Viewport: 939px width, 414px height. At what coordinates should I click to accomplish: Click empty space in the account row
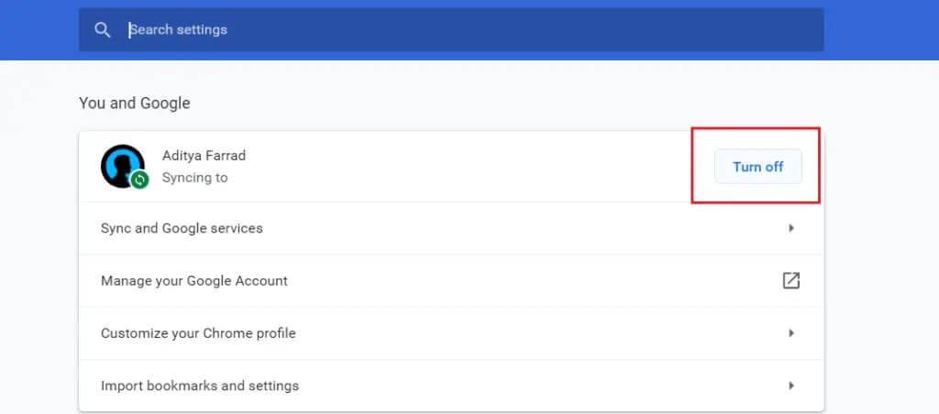tap(458, 167)
